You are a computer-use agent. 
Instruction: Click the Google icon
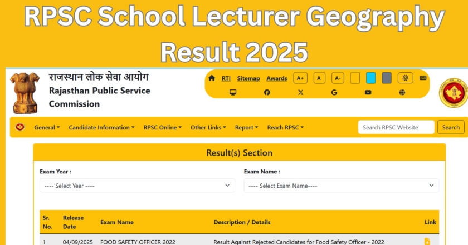click(x=334, y=92)
